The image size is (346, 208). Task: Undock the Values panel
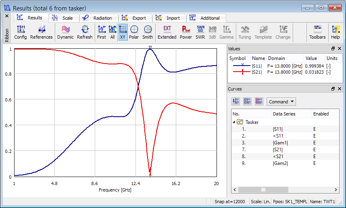333,49
